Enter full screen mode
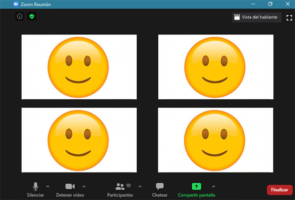295x200 pixels. pyautogui.click(x=289, y=18)
